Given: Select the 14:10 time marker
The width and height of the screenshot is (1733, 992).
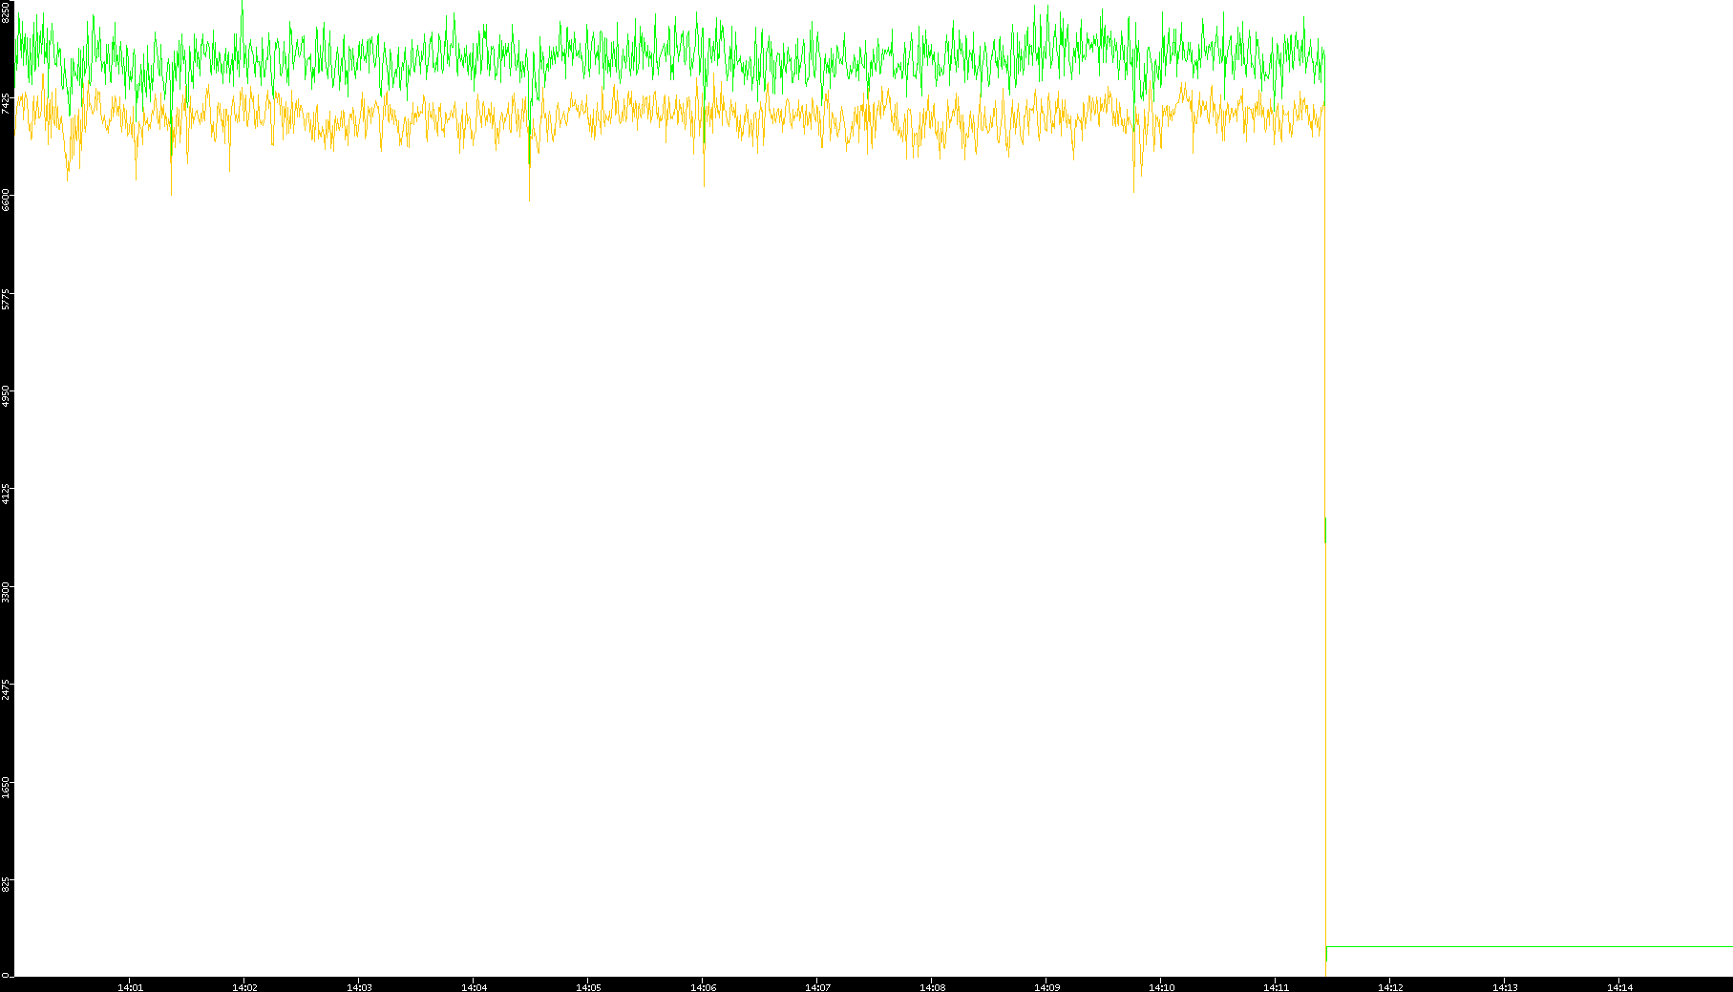Looking at the screenshot, I should coord(1161,987).
